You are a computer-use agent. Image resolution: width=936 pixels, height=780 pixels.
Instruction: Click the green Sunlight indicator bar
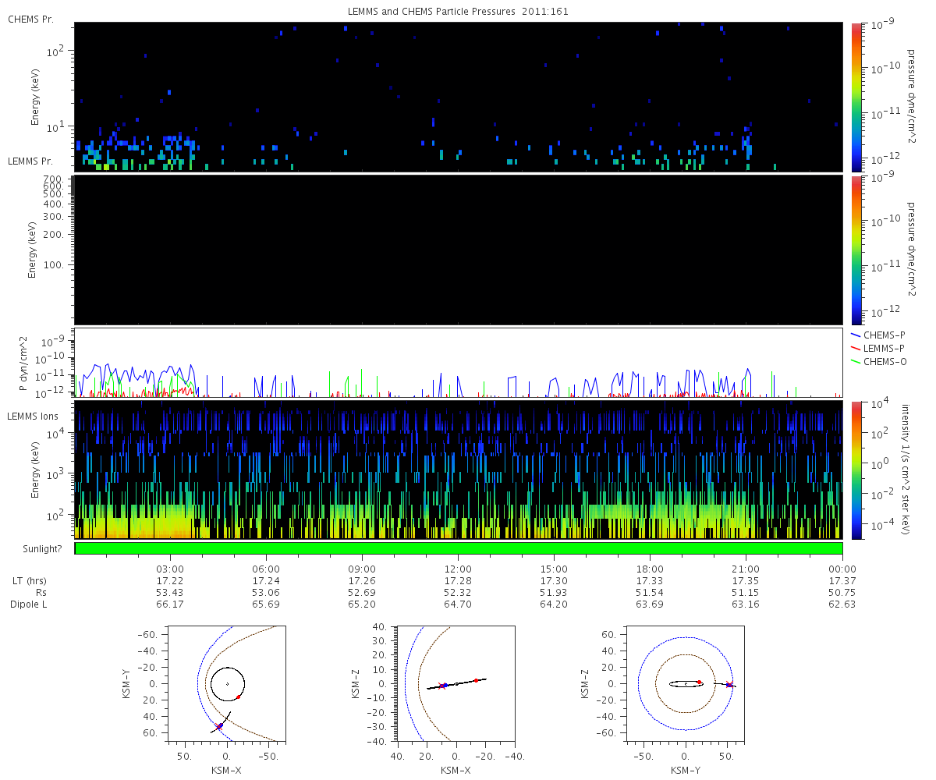tap(459, 548)
